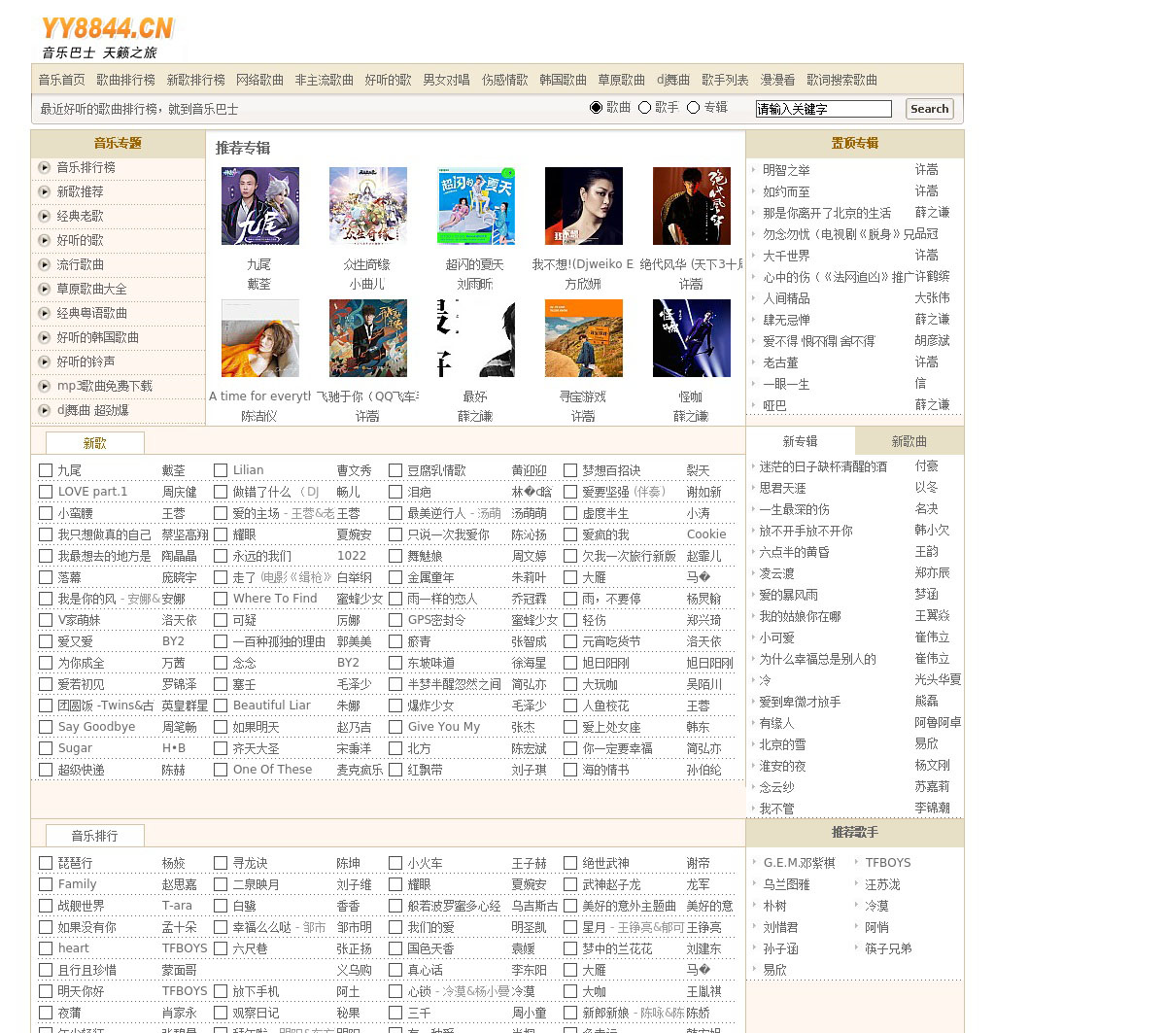1166x1033 pixels.
Task: Check the box for 梦想百招诀
Action: click(x=570, y=470)
